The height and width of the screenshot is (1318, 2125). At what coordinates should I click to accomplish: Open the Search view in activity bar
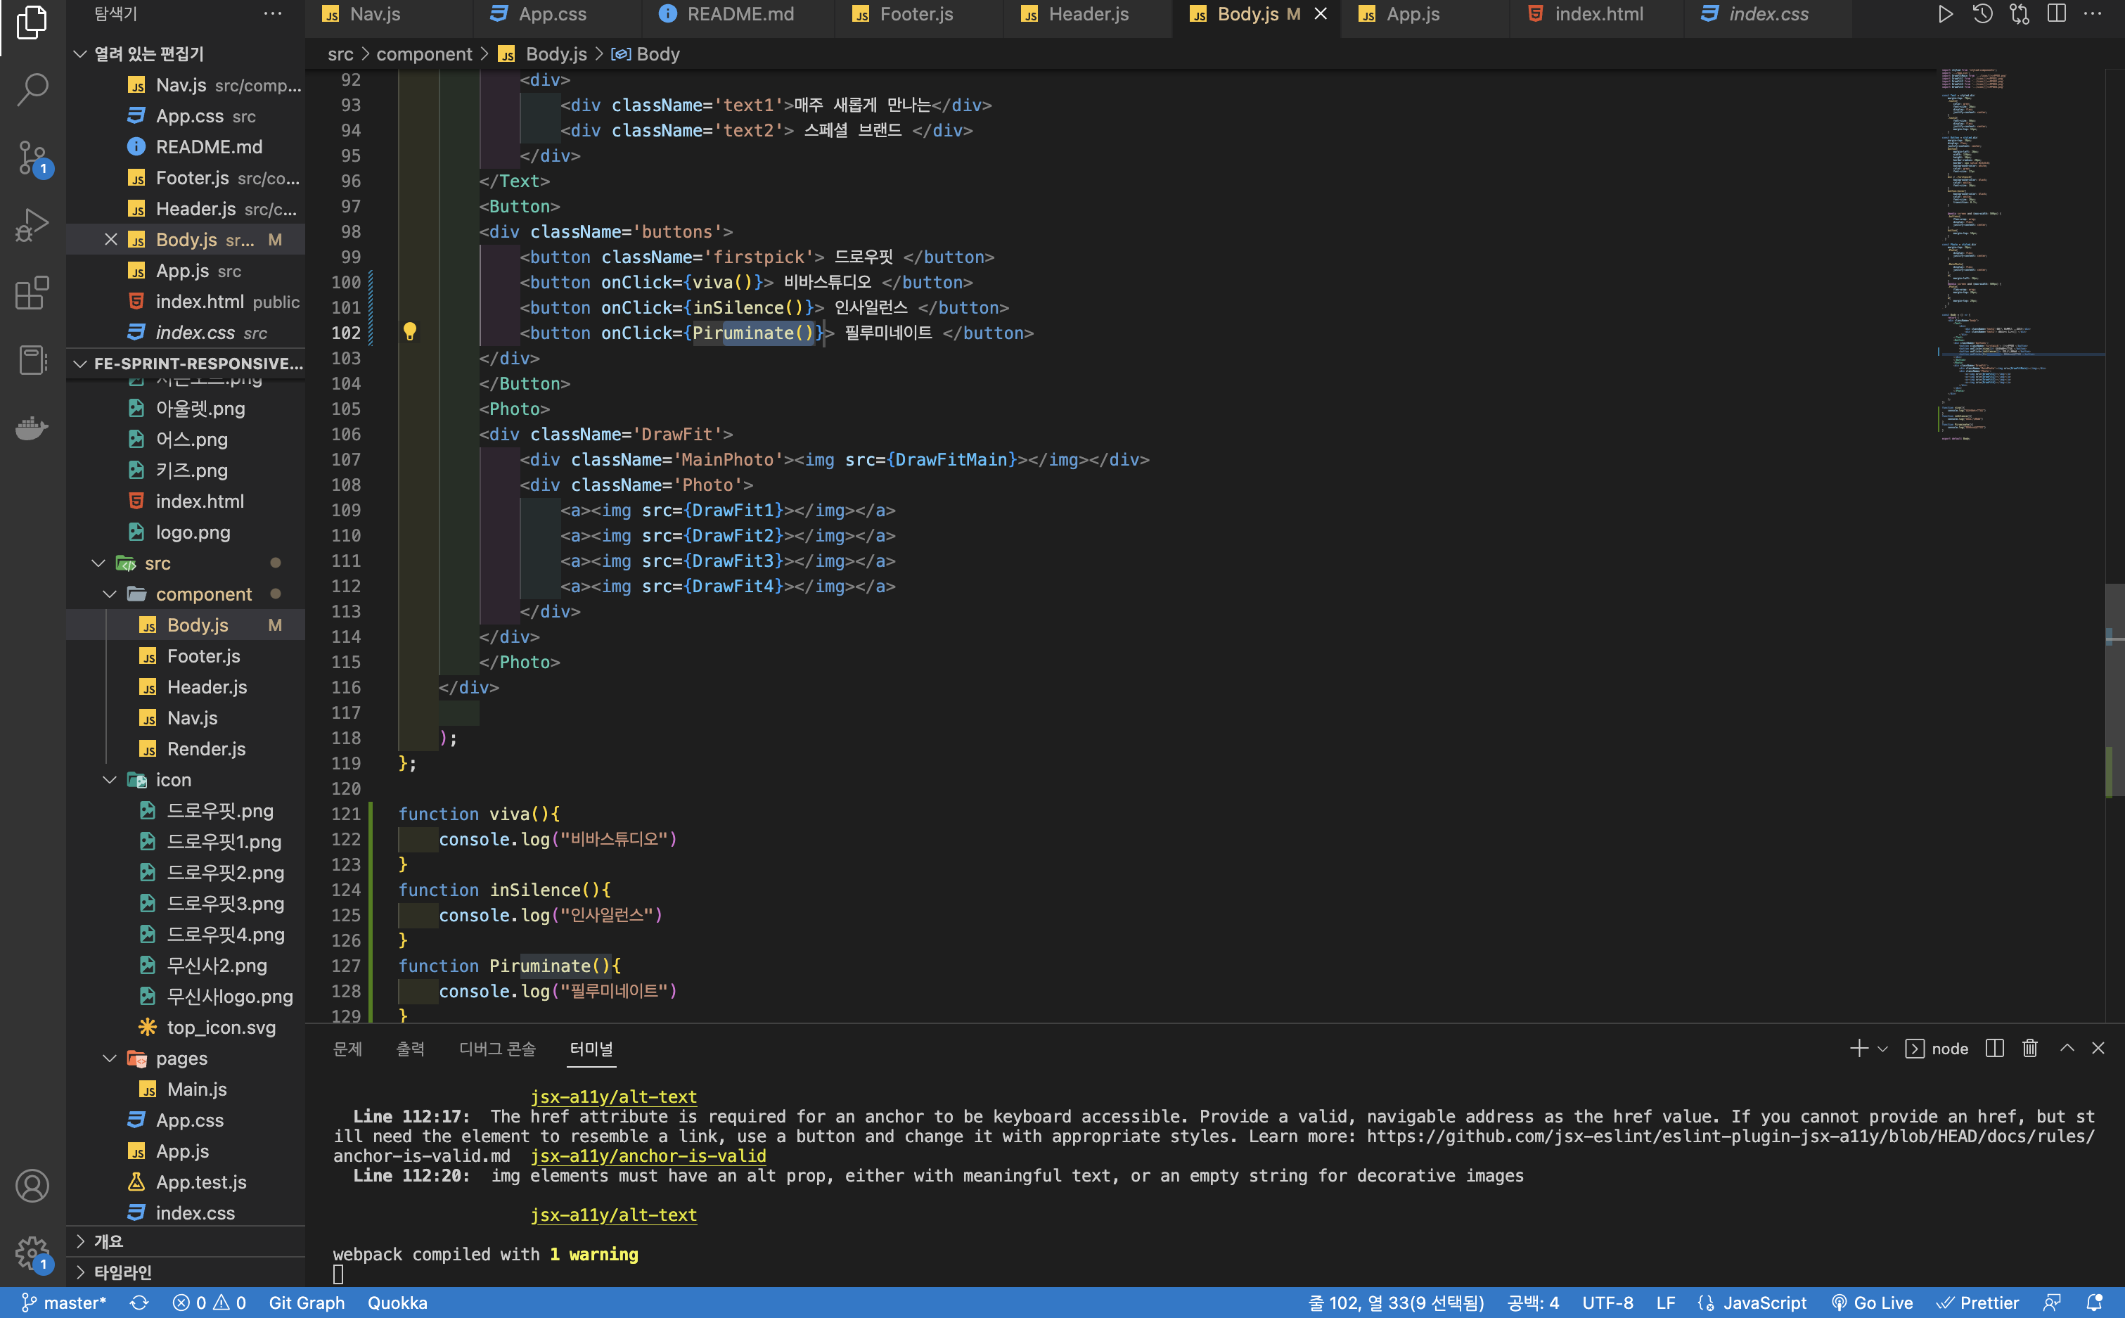click(32, 89)
